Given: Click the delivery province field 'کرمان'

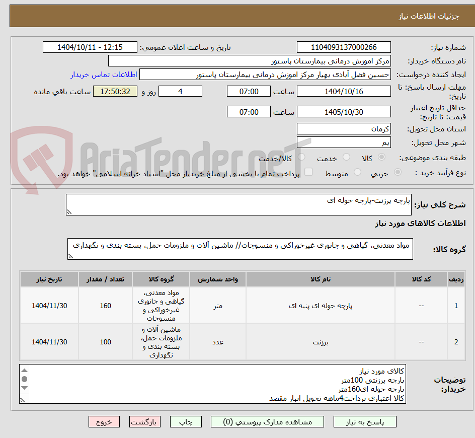Looking at the screenshot, I should (344, 129).
